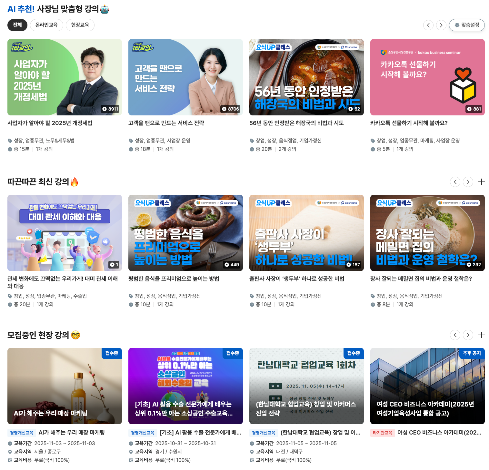Enable the 온라인교육 filter
The image size is (489, 470).
(x=46, y=25)
